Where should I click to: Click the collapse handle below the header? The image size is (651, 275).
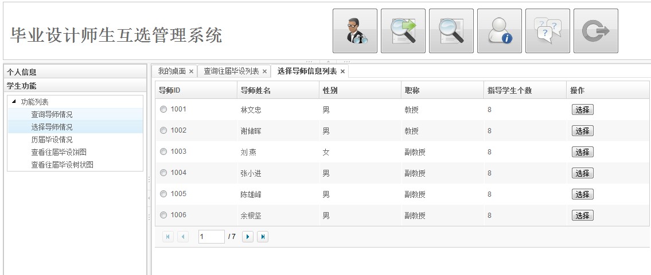click(328, 62)
